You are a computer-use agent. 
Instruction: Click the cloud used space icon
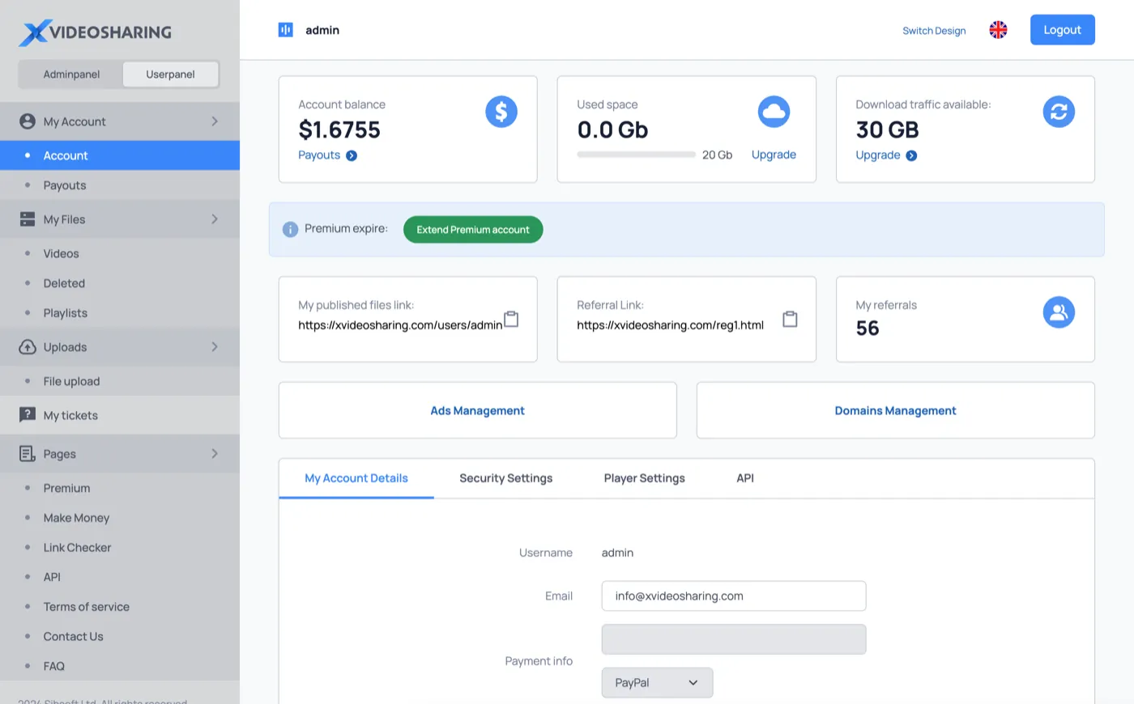pos(774,112)
